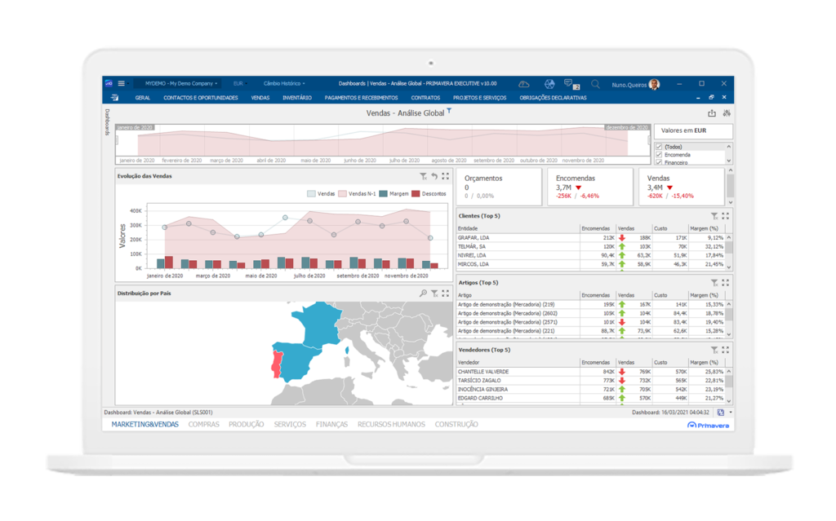Open the hamburger menu in the title bar
This screenshot has height=521, width=836.
point(121,84)
